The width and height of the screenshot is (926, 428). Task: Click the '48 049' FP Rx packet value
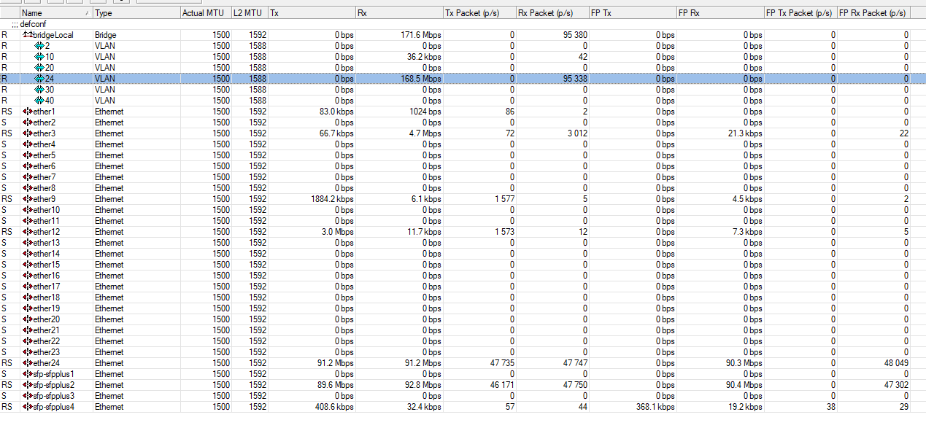(895, 363)
